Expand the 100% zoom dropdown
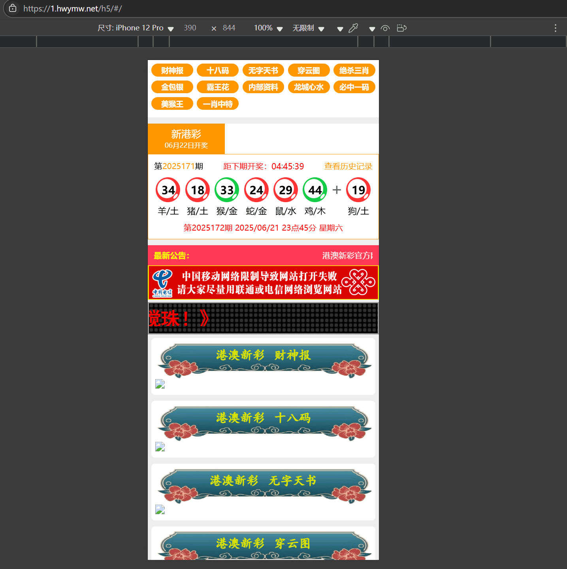Screen dimensions: 567x569 click(268, 28)
